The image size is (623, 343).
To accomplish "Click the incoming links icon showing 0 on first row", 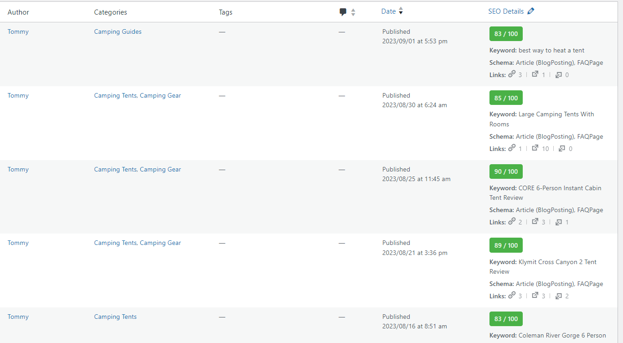I will click(559, 74).
